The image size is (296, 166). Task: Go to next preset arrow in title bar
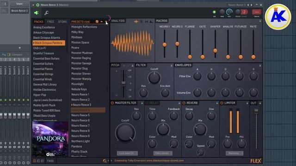click(252, 5)
